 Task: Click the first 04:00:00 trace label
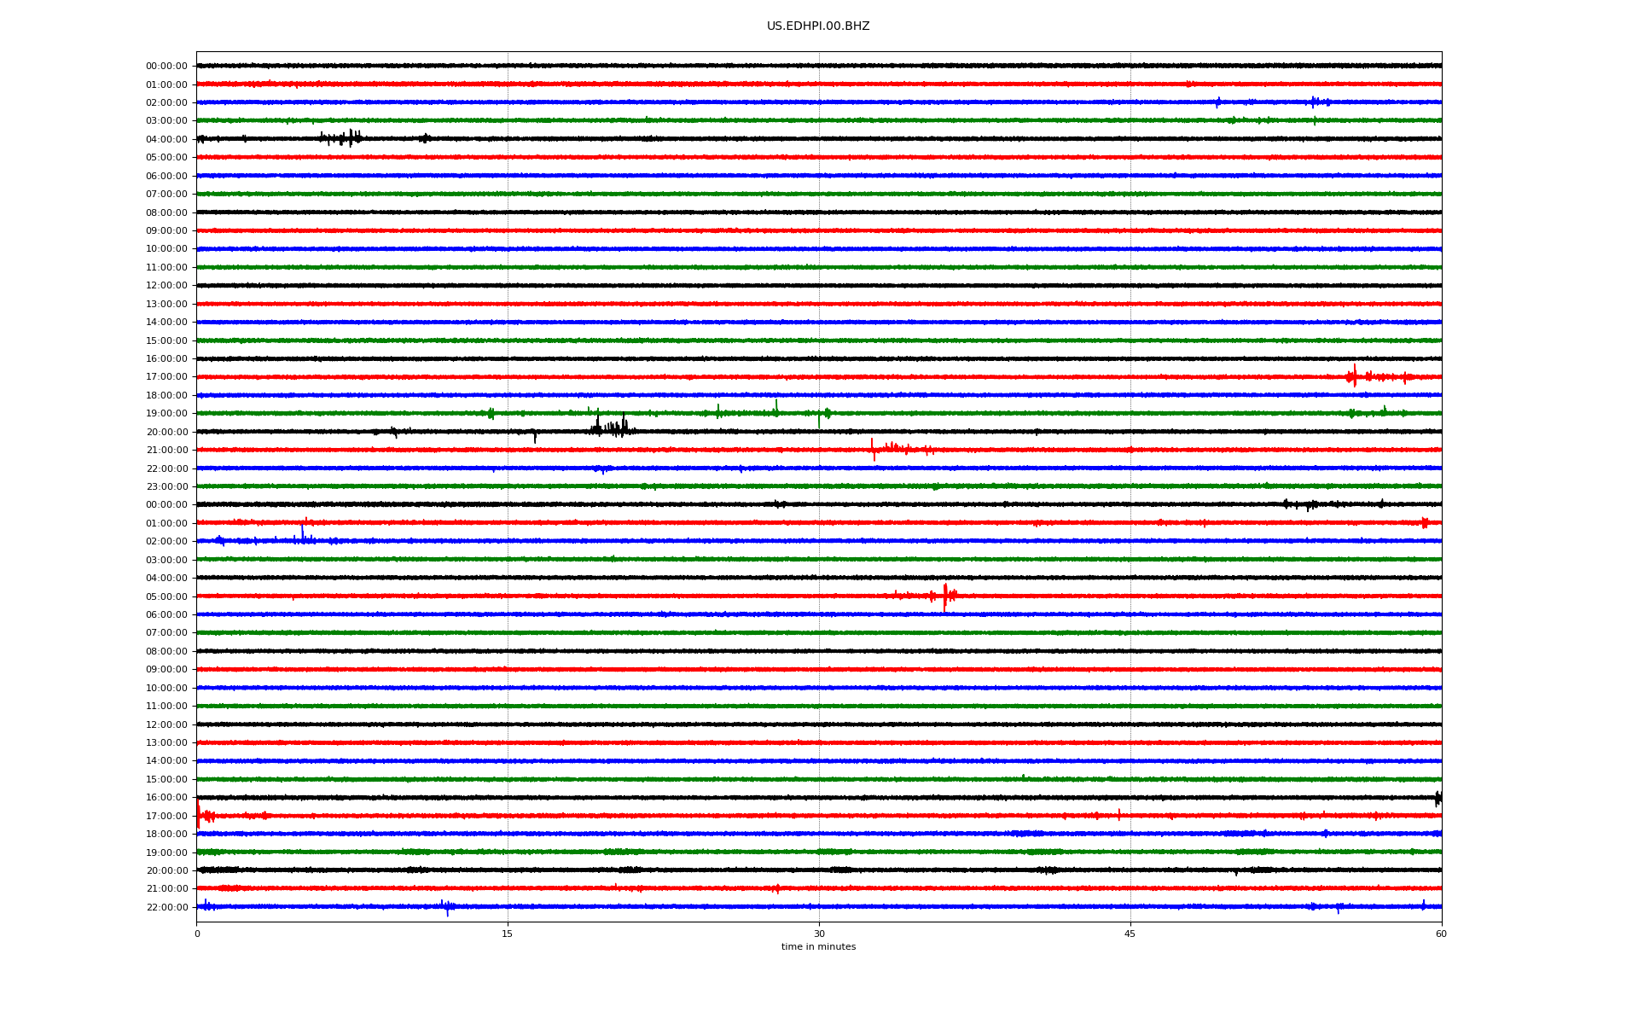pos(166,140)
